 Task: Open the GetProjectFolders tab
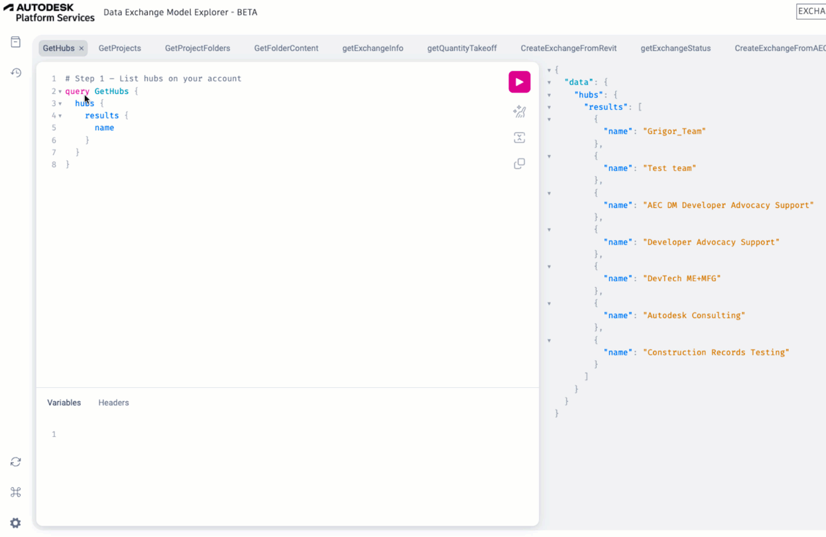(x=198, y=48)
